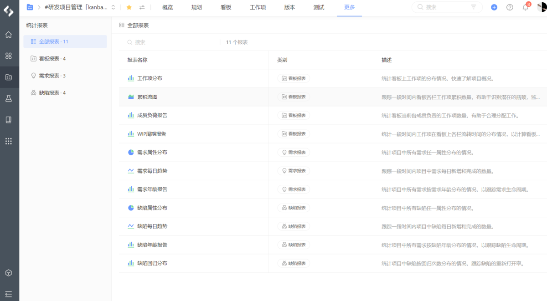Select the Home icon in the left rail

(x=9, y=34)
